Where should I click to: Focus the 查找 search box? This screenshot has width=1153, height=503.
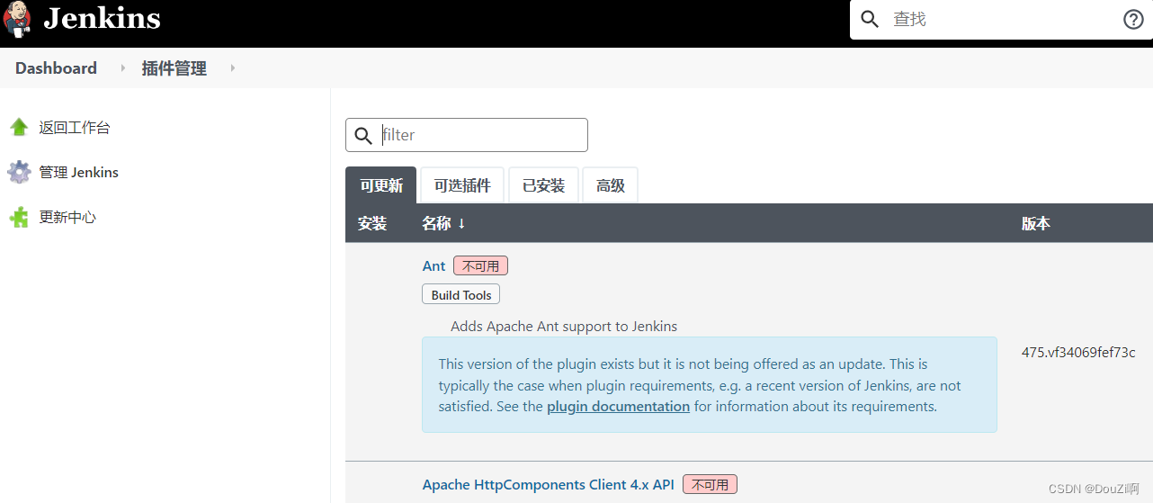coord(1003,20)
